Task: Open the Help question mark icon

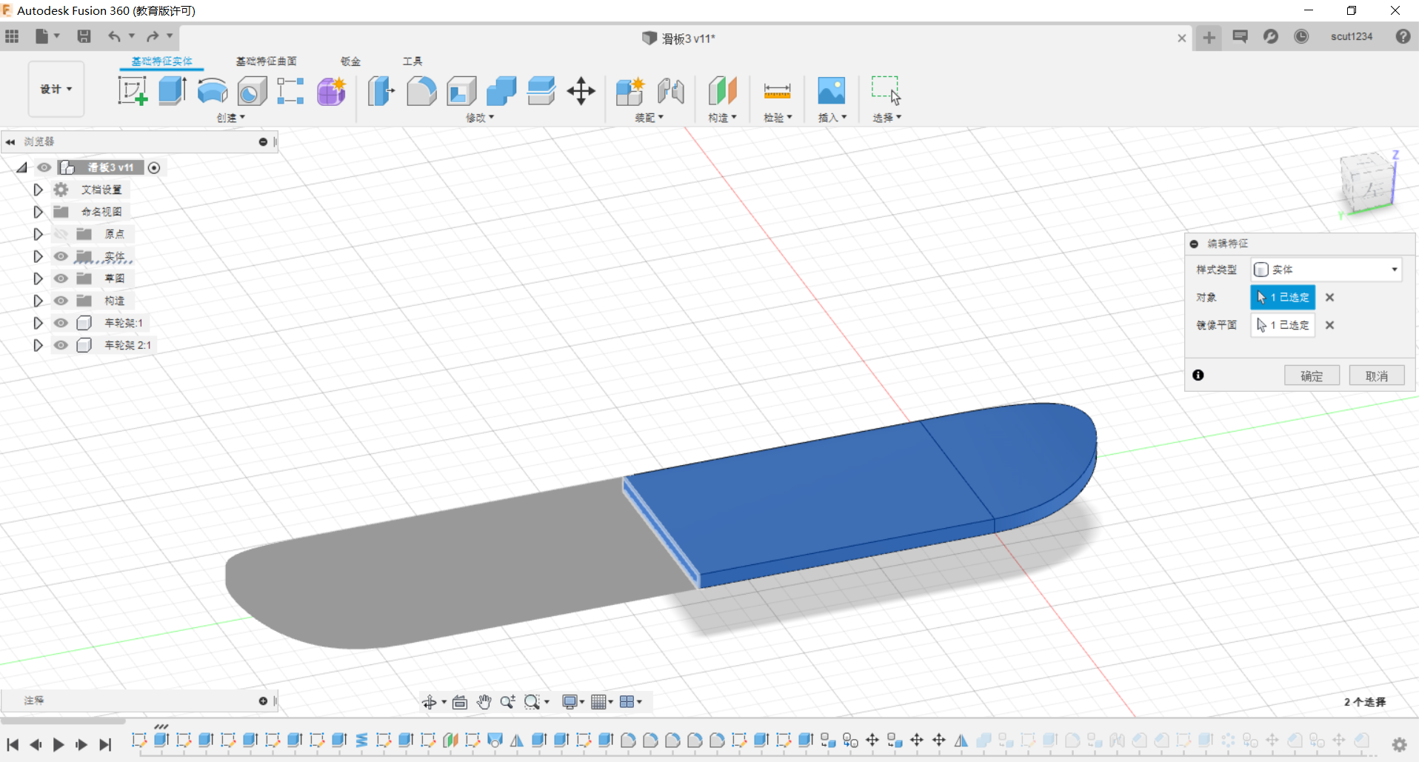Action: click(1403, 36)
